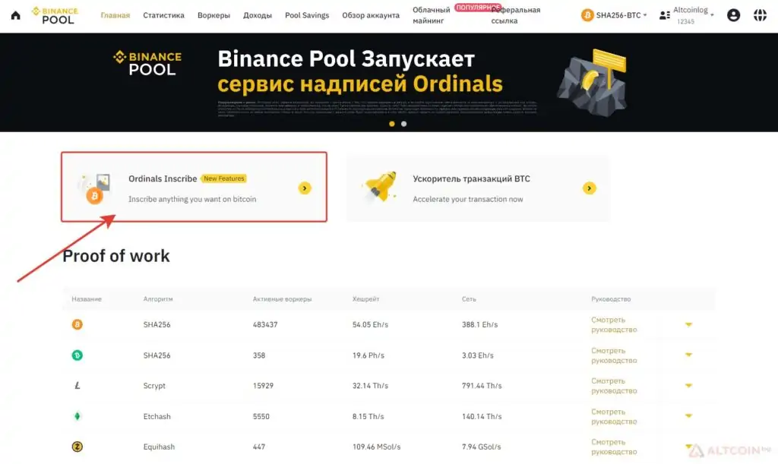Select the 109.46 MSol/s hashrate value
The height and width of the screenshot is (464, 778).
(x=376, y=447)
